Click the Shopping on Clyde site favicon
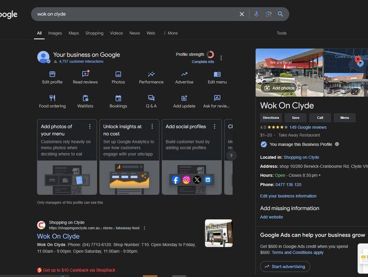The image size is (368, 277). tap(41, 225)
